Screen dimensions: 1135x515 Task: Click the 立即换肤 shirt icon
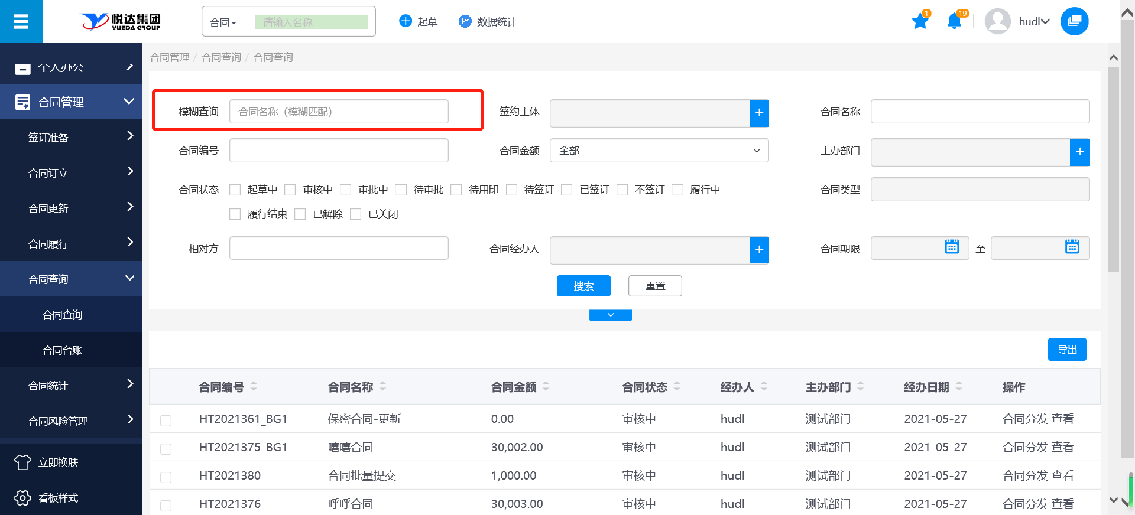coord(22,462)
